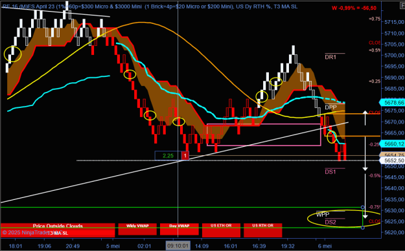Click the 18:01 time axis label

pyautogui.click(x=16, y=246)
